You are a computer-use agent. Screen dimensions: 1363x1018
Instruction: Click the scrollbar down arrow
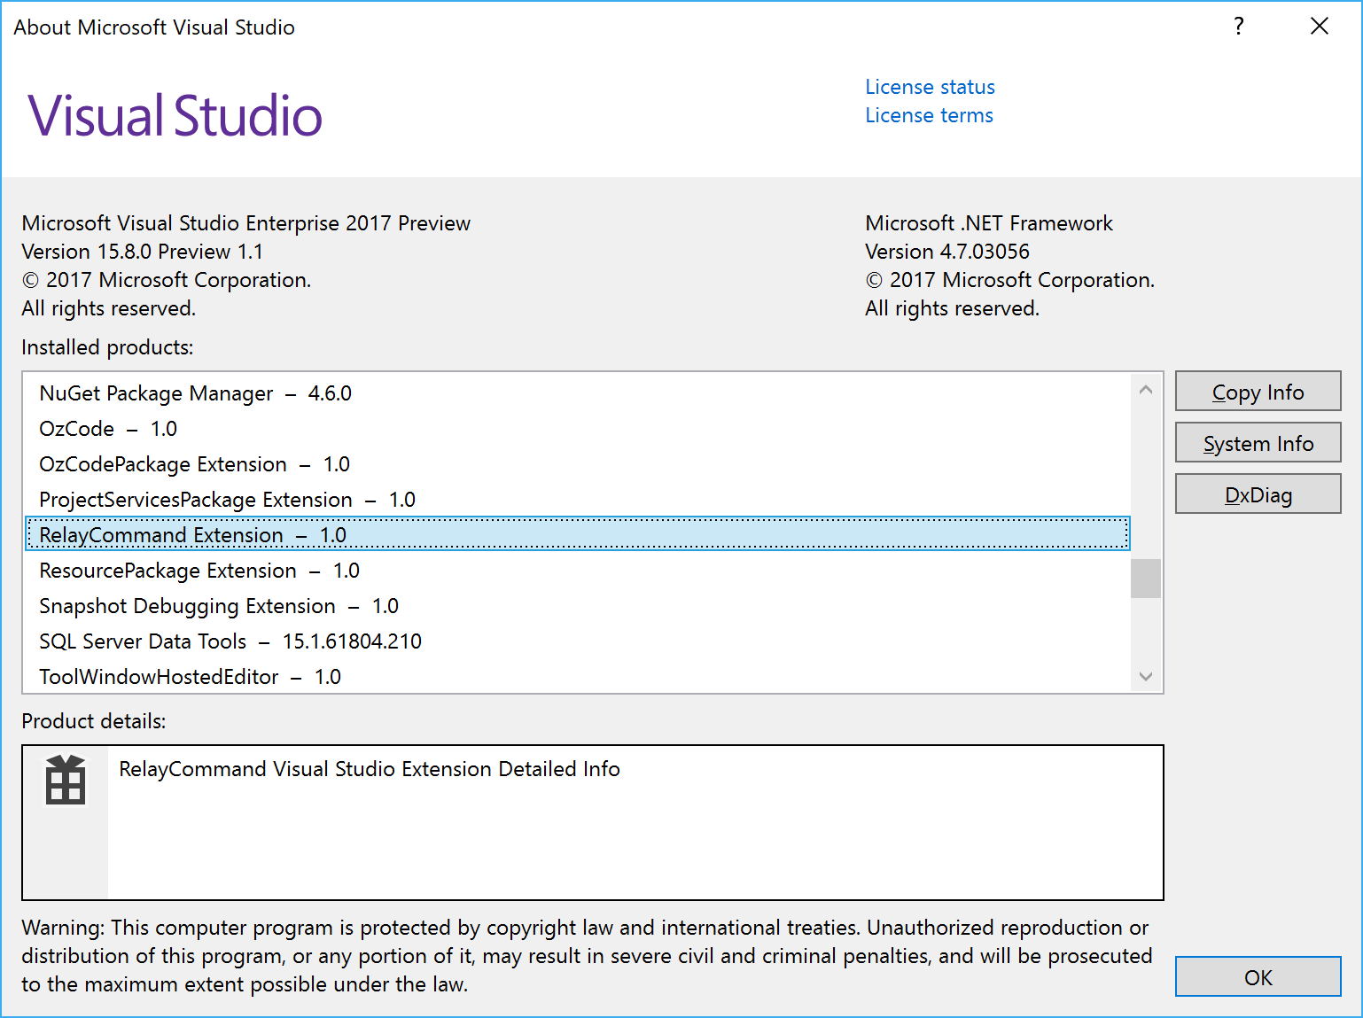(1145, 676)
